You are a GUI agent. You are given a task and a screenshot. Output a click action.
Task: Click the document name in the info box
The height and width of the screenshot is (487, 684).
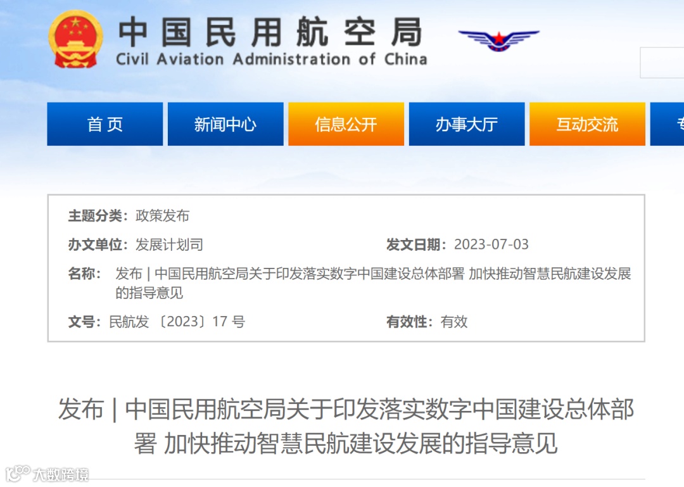coord(374,283)
